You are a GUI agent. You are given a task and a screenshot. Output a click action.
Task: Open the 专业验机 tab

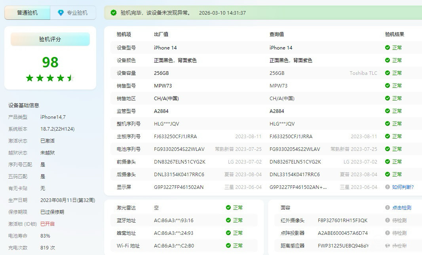point(73,13)
